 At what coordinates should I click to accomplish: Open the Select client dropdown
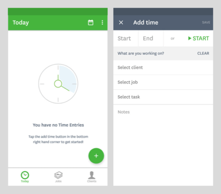click(x=163, y=67)
